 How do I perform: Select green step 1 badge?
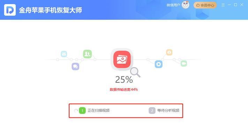(82, 111)
